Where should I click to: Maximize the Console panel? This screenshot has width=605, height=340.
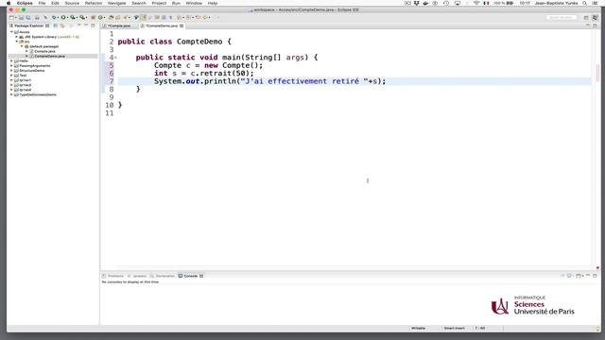click(595, 276)
